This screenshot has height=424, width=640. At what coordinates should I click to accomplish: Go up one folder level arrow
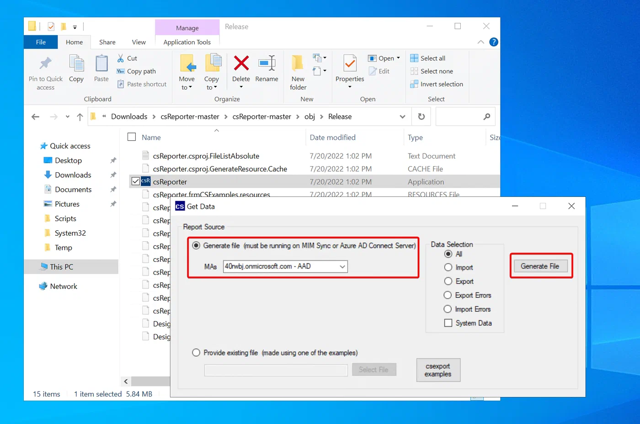pos(80,117)
